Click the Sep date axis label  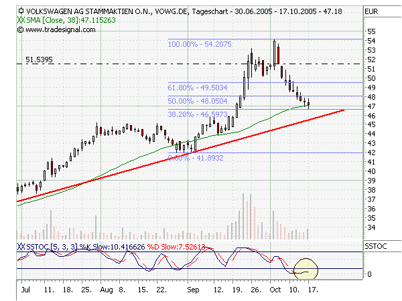point(193,290)
